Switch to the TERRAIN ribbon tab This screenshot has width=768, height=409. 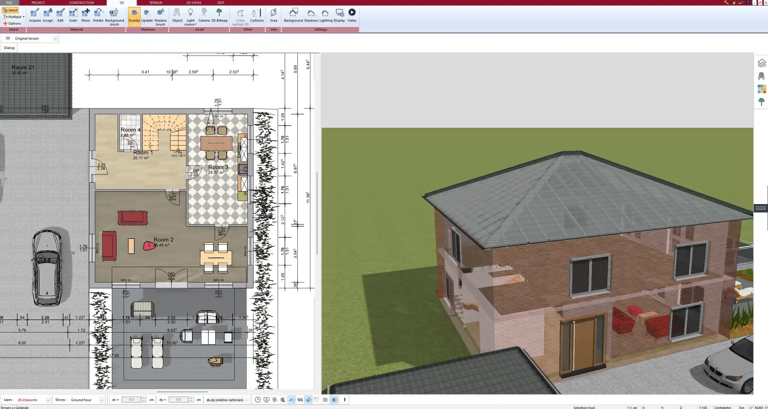[155, 2]
